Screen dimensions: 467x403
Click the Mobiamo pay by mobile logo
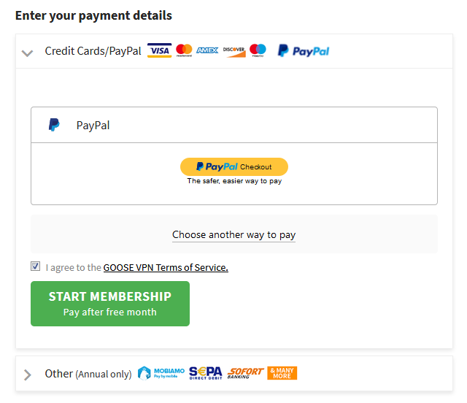point(161,373)
